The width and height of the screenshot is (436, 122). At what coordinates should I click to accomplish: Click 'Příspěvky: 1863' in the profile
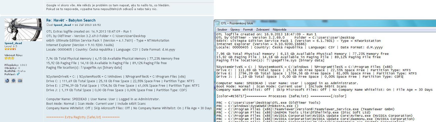16,65
